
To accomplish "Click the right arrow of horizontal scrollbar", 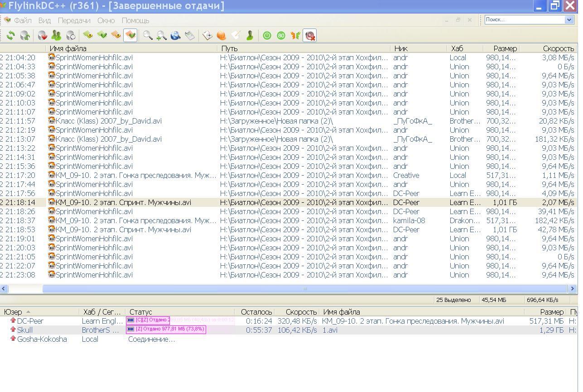I will [x=572, y=288].
